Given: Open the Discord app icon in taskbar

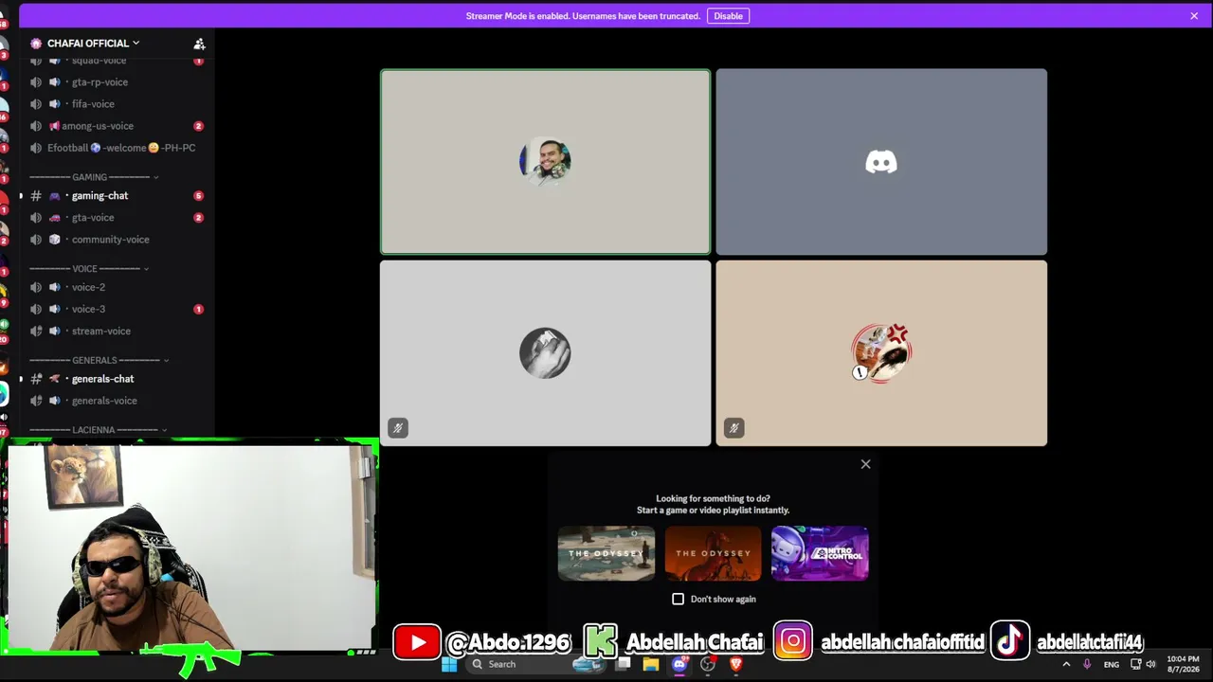Looking at the screenshot, I should [x=679, y=665].
